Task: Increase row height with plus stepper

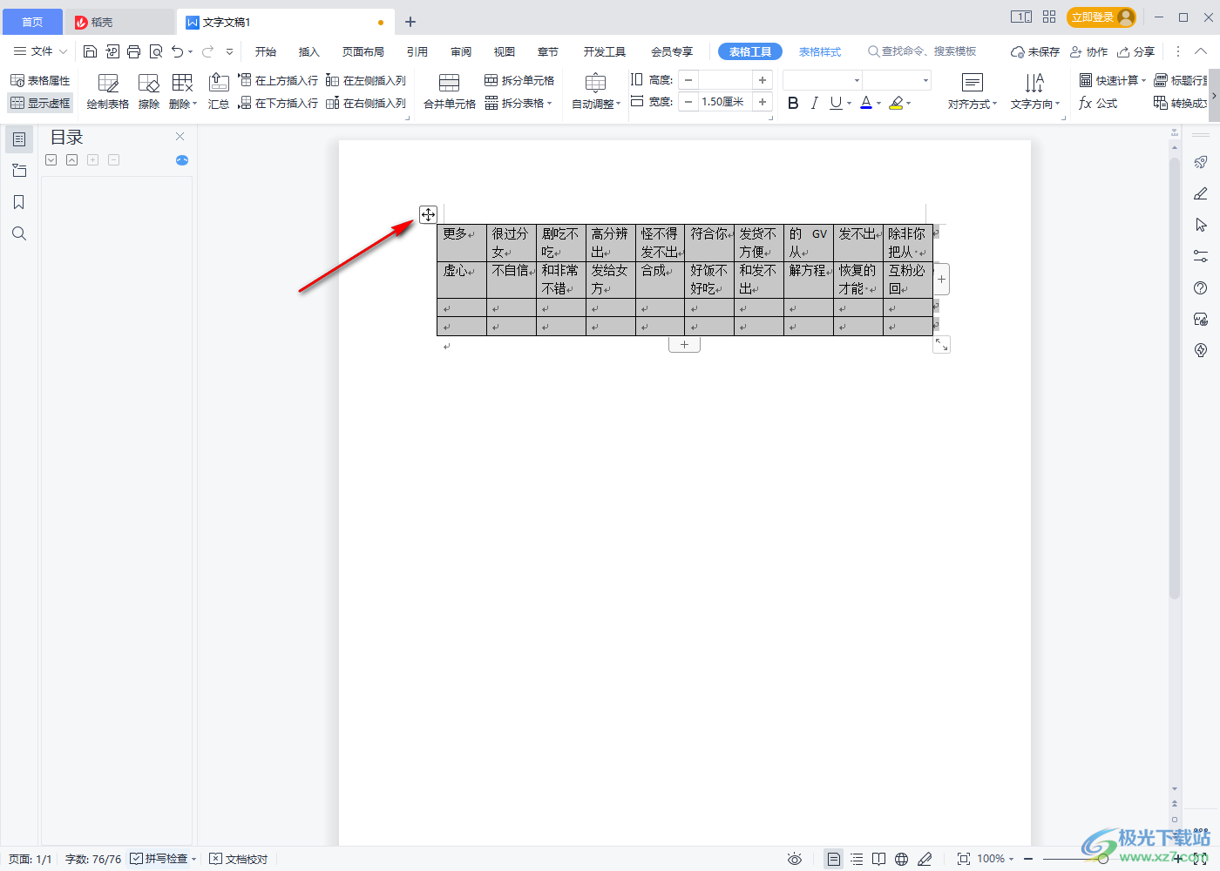Action: pos(762,80)
